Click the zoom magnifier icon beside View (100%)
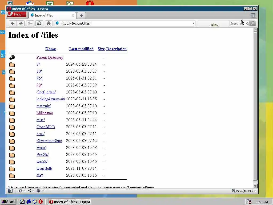Image resolution: width=273 pixels, height=205 pixels. [x=233, y=191]
